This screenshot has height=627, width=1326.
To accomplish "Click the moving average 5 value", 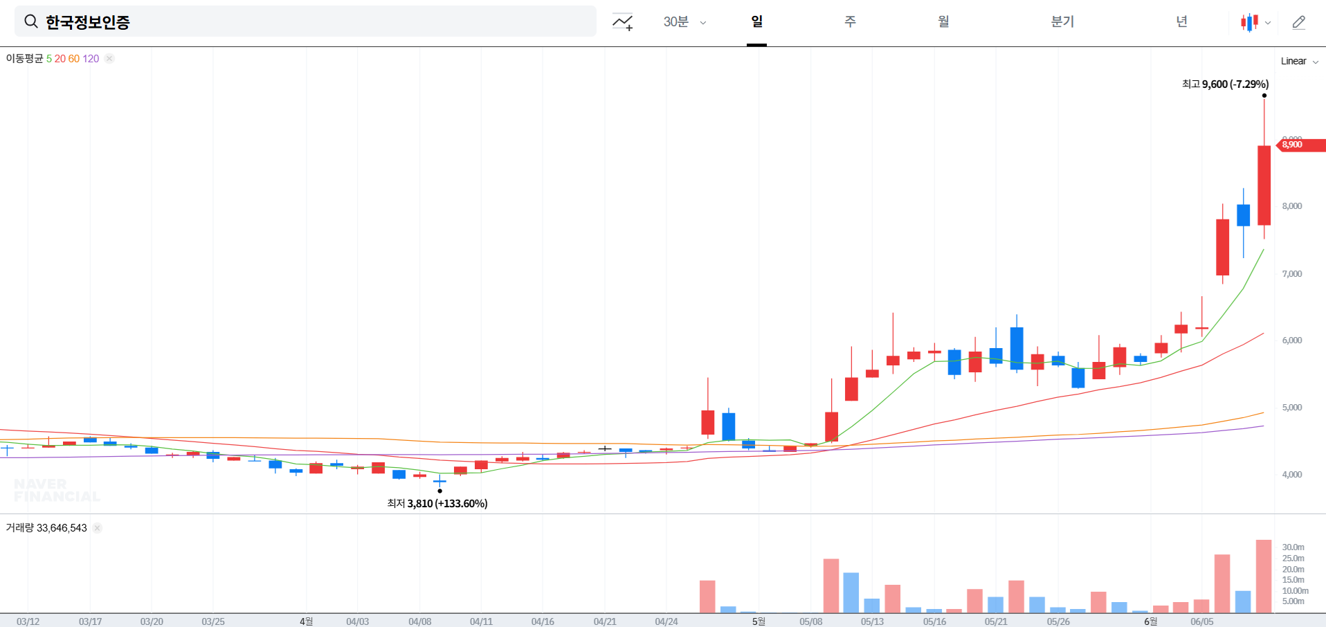I will pyautogui.click(x=49, y=59).
